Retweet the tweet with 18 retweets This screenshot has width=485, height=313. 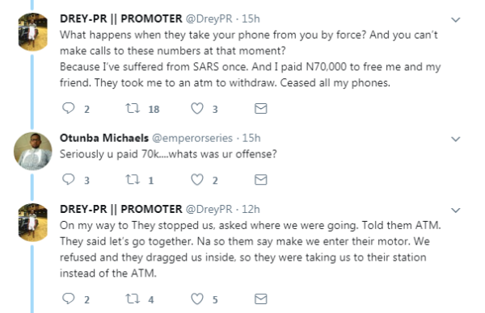pyautogui.click(x=133, y=108)
